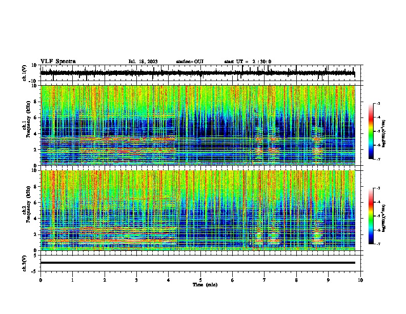Click the "ch.3(V)" axis label

tap(25, 263)
